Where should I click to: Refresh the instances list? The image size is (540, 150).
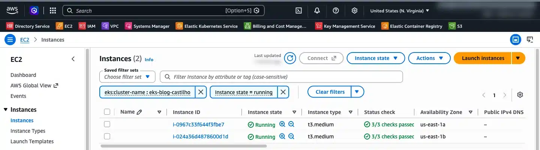pos(290,58)
